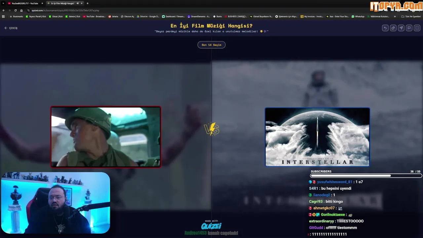Open the My Invoices bookmark
Screen dimensions: 423x238
(312, 17)
